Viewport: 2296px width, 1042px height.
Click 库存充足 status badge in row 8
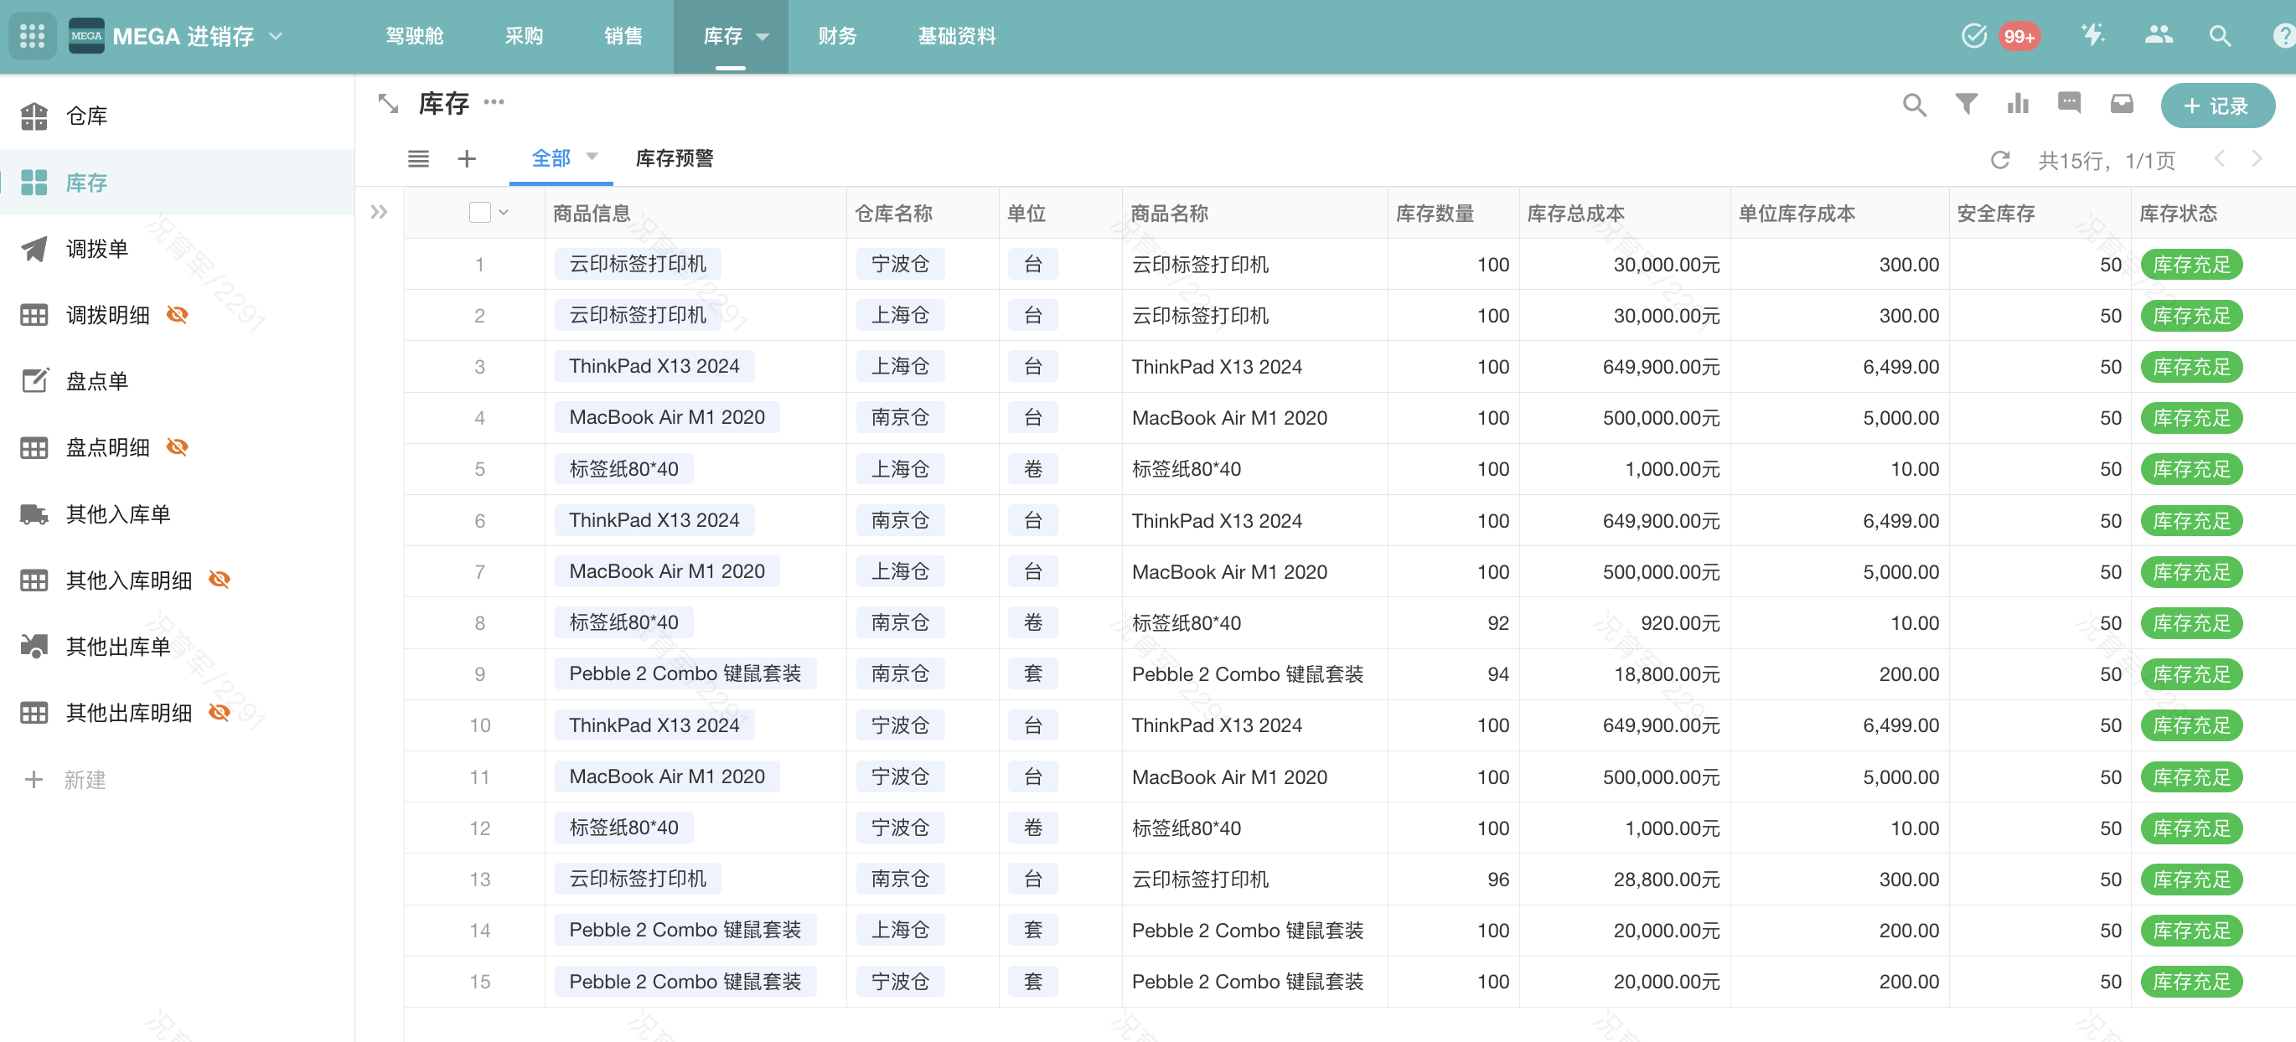pyautogui.click(x=2190, y=622)
